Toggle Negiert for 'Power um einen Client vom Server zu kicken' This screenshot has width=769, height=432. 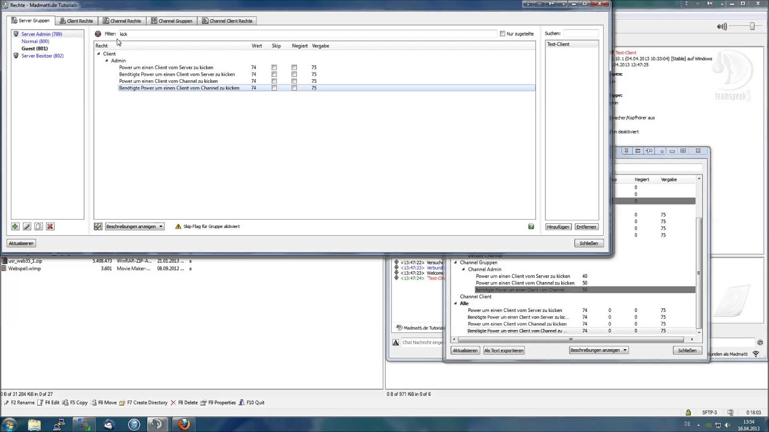point(294,68)
